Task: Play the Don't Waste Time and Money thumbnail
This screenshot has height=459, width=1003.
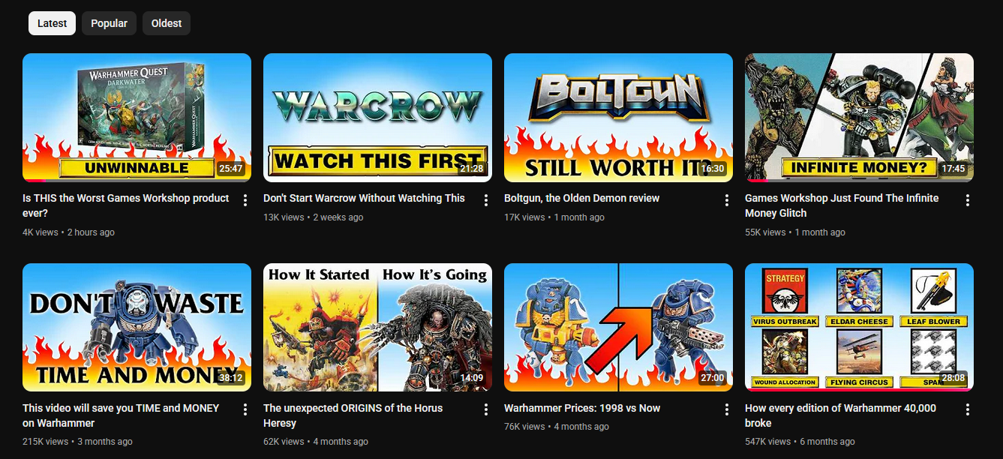Action: coord(137,327)
